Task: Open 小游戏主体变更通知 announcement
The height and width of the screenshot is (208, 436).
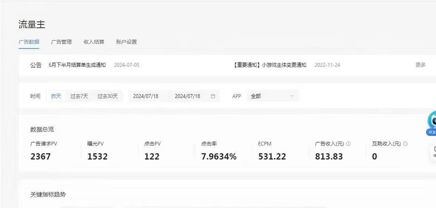Action: point(270,65)
